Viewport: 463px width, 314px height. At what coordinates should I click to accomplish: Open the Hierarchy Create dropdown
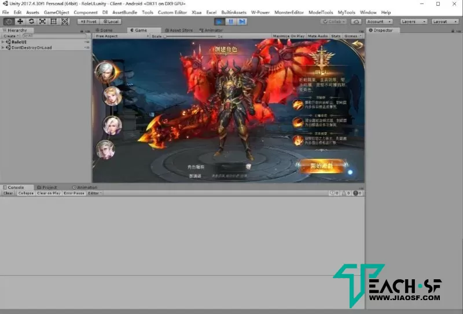[x=11, y=36]
